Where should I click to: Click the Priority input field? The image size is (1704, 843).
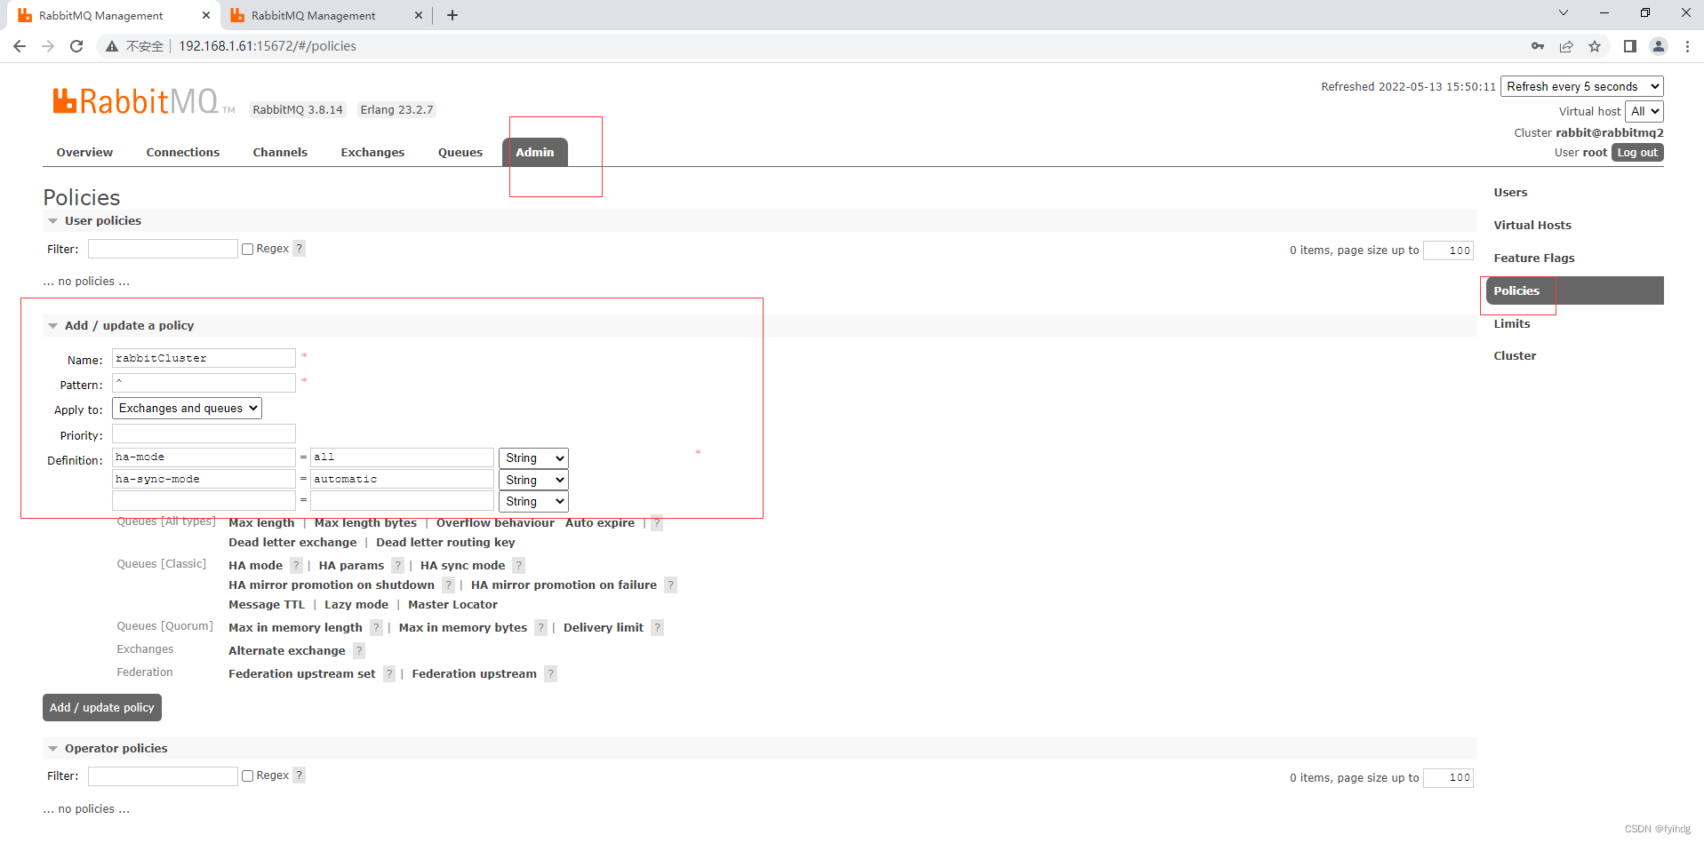(204, 433)
